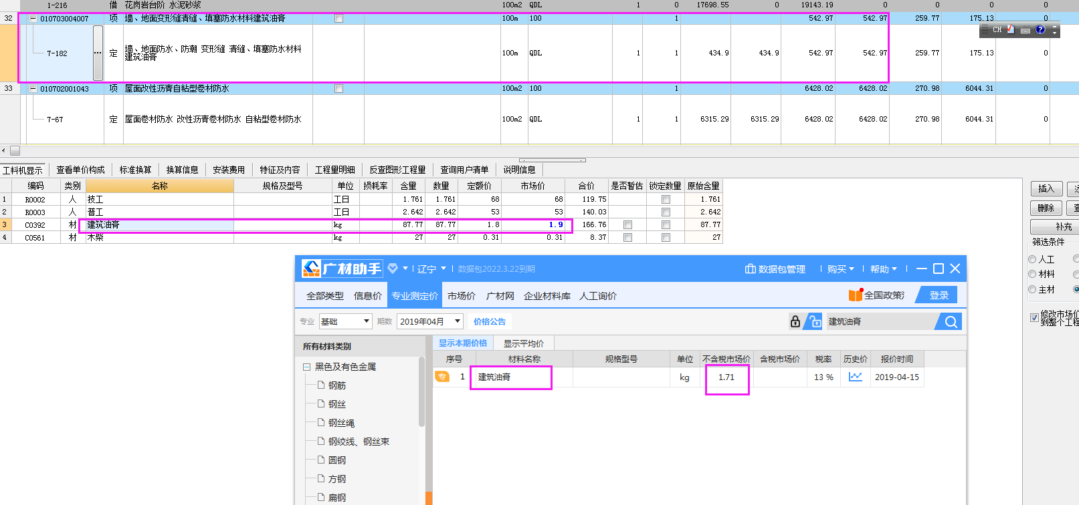The width and height of the screenshot is (1079, 505).
Task: Open the 全国政策 book icon
Action: [856, 295]
